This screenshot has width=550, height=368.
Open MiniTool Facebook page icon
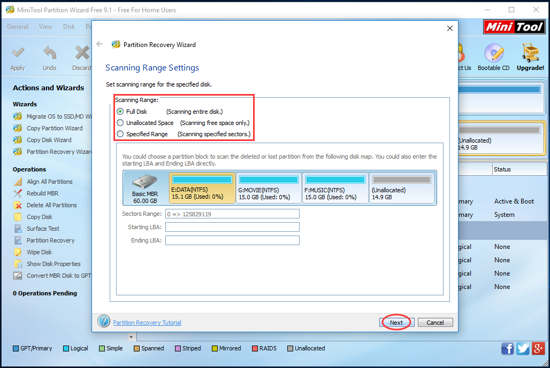tap(508, 349)
